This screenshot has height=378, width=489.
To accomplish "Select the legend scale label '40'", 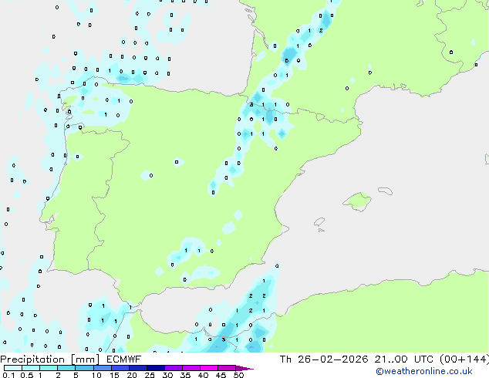I will point(204,375).
